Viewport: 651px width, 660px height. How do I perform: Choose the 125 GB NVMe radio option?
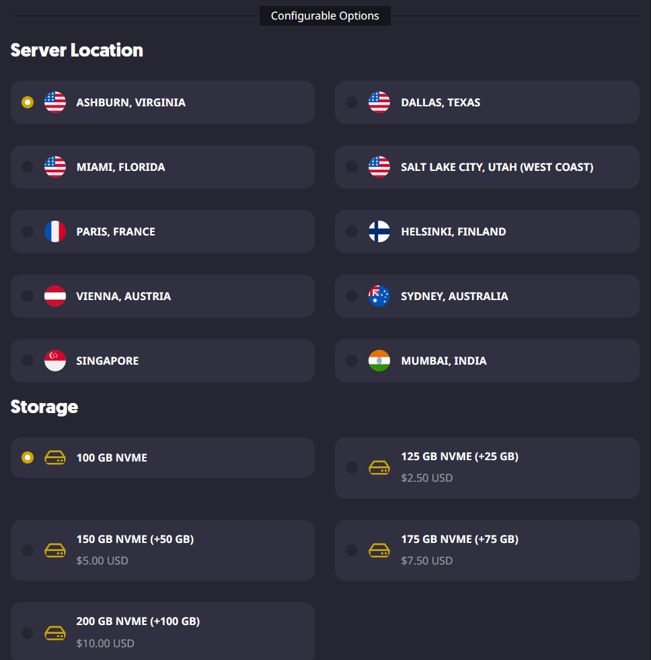coord(352,468)
